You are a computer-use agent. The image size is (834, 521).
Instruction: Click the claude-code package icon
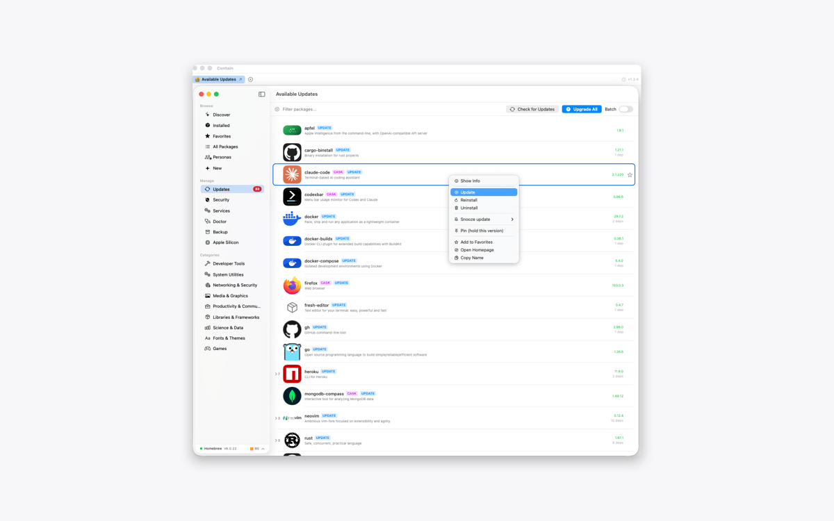coord(292,174)
